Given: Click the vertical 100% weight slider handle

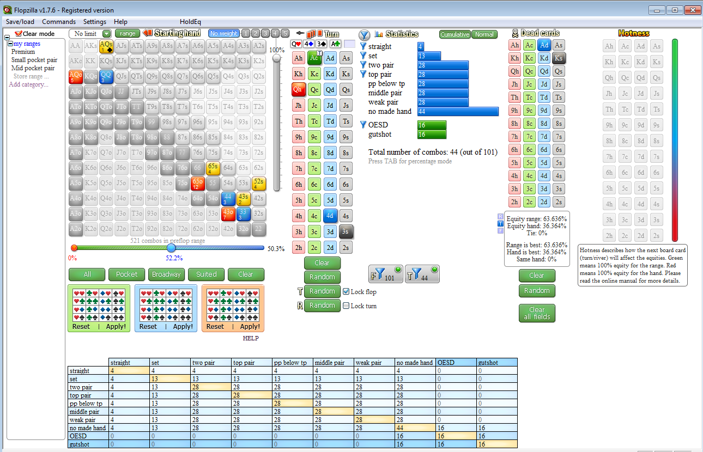Looking at the screenshot, I should [x=277, y=58].
